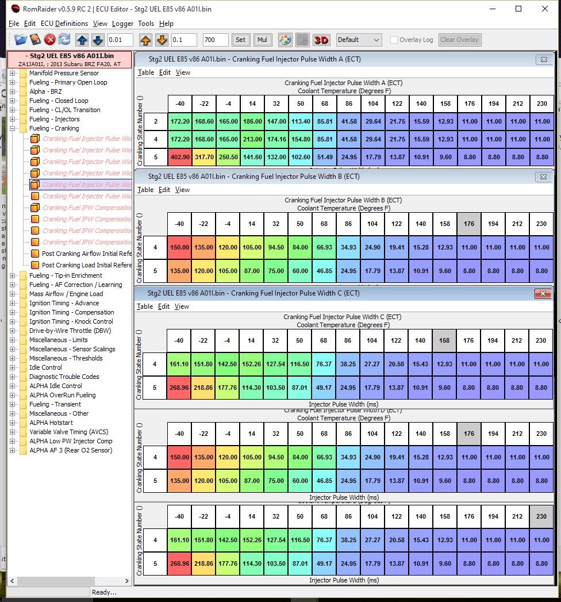
Task: Expand the Ignition Timing - Advance folder
Action: [x=13, y=303]
